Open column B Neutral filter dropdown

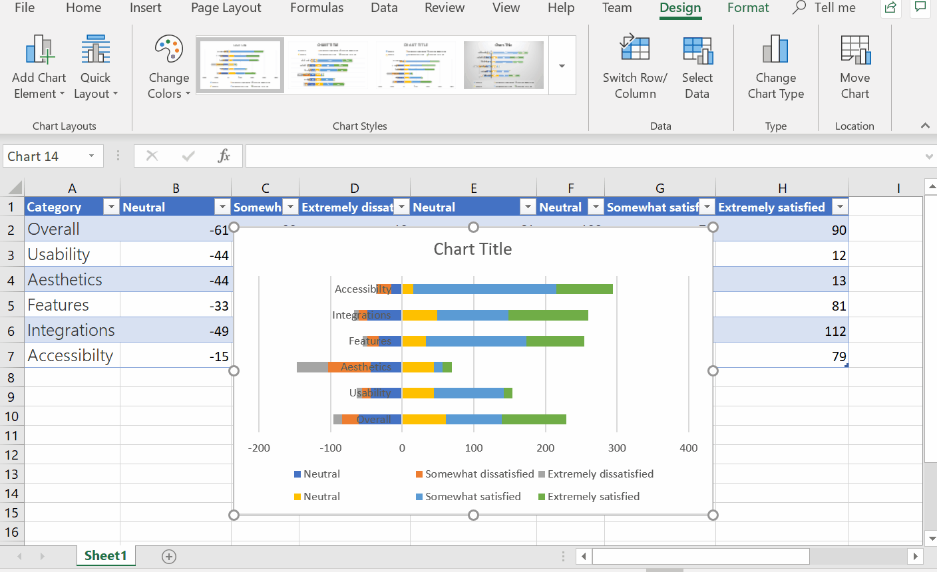coord(222,207)
